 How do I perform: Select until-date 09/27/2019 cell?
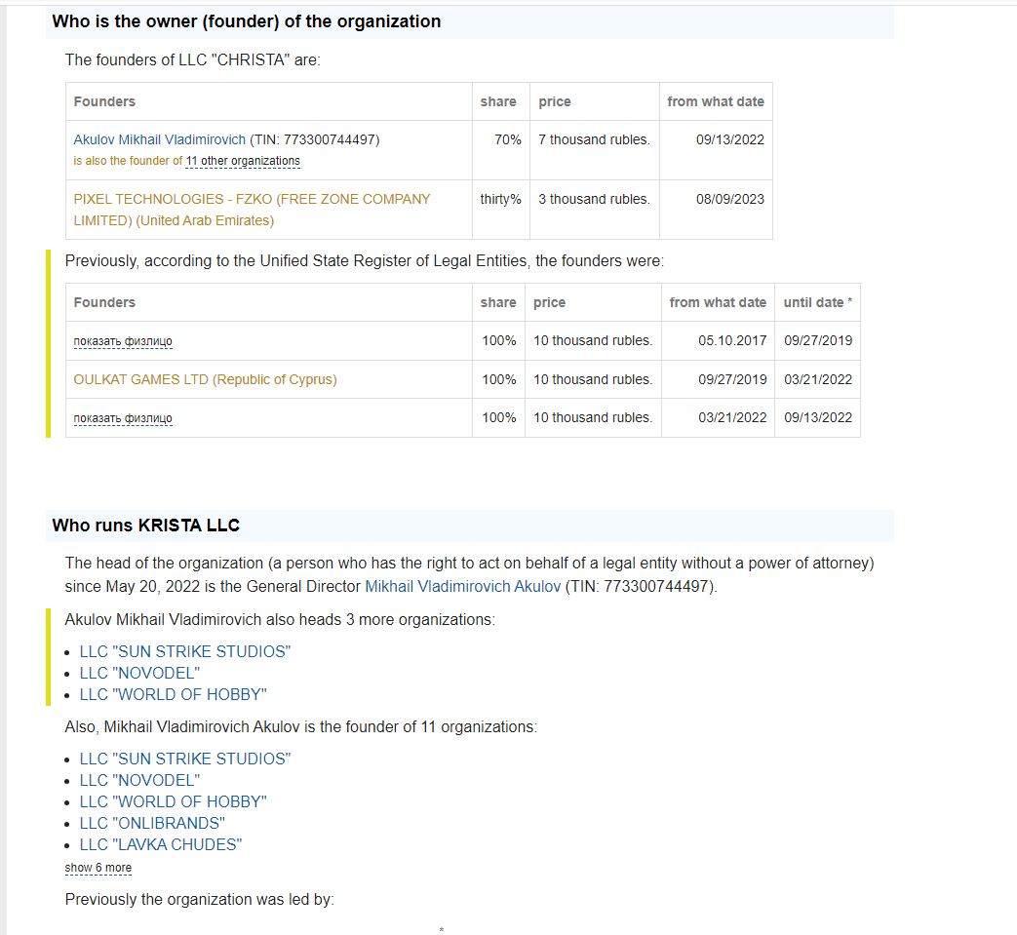(x=818, y=340)
